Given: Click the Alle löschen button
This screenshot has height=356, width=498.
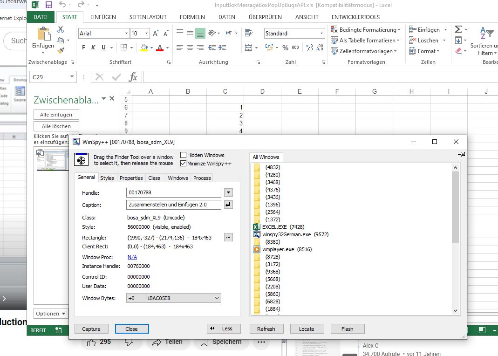Looking at the screenshot, I should (x=56, y=126).
